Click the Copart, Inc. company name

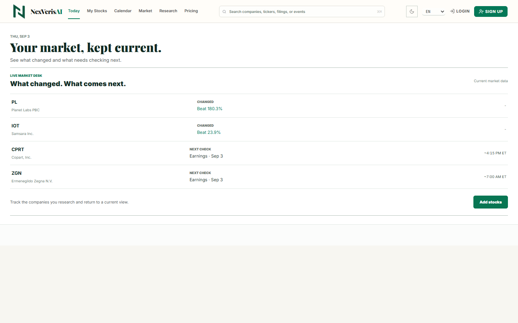click(21, 158)
